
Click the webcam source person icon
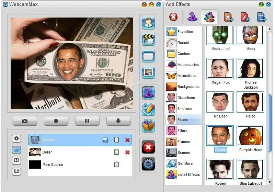pos(148,23)
